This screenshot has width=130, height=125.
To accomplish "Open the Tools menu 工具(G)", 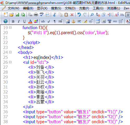I will point(98,8).
